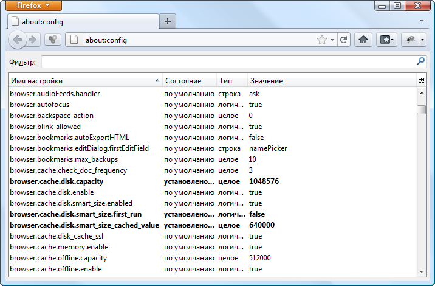Image resolution: width=435 pixels, height=286 pixels.
Task: Select browser.autofocus preference row
Action: (x=213, y=105)
